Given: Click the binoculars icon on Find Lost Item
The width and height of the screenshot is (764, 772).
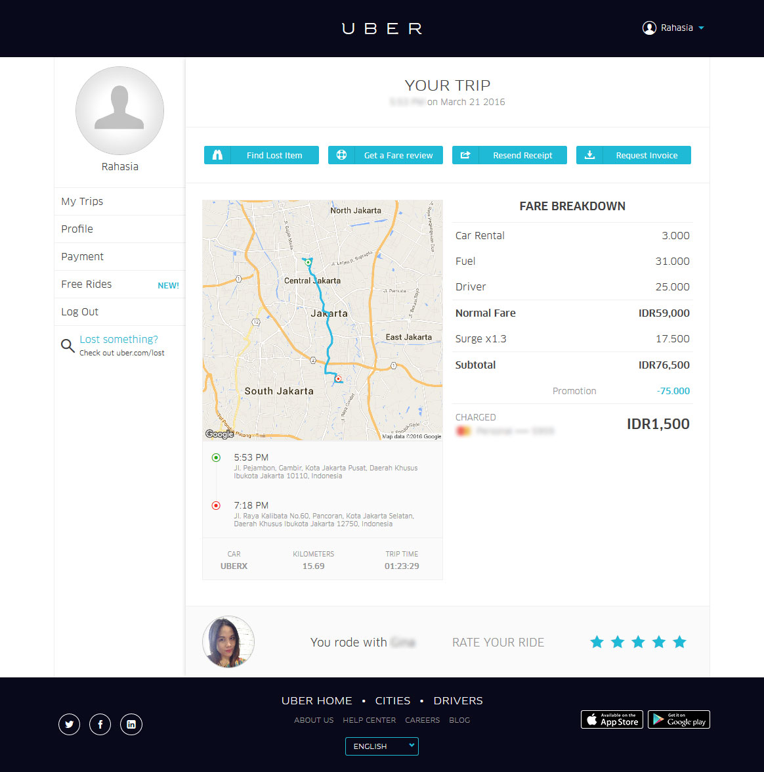Looking at the screenshot, I should click(x=217, y=155).
